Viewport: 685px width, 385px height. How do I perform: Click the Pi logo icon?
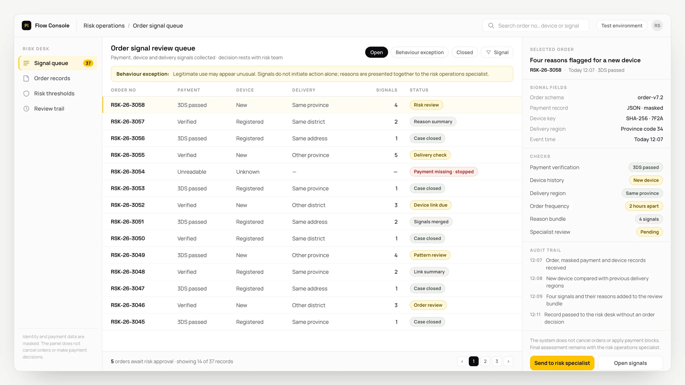tap(27, 25)
